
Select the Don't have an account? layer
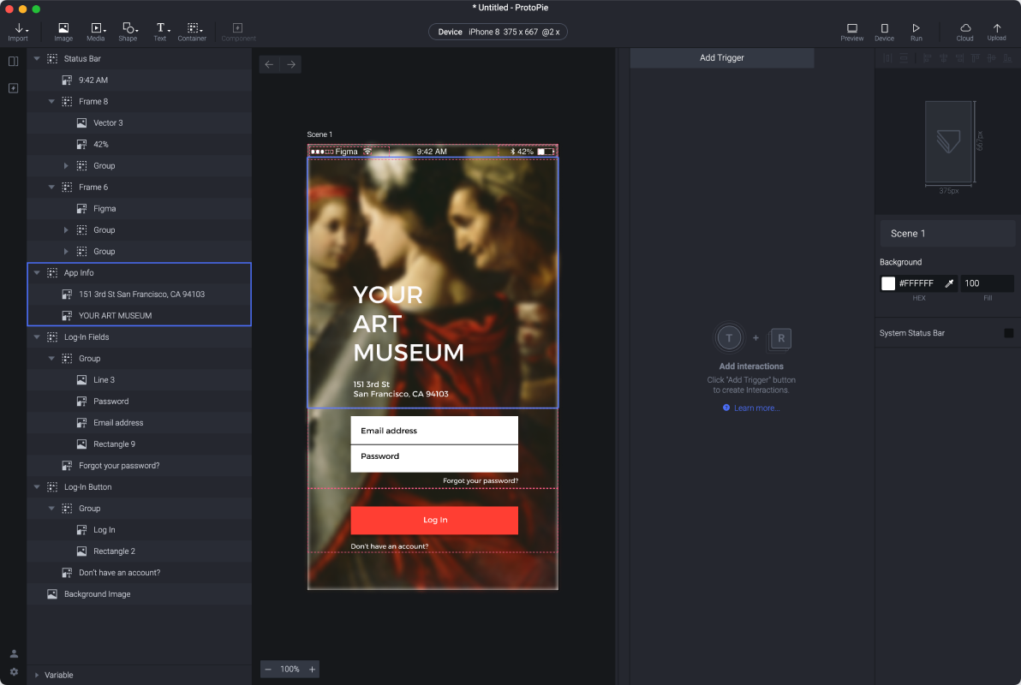140,573
